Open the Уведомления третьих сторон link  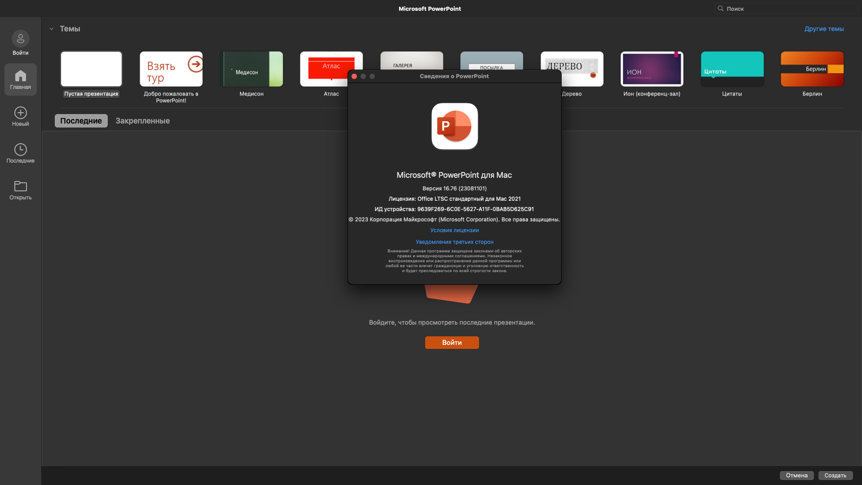click(454, 242)
